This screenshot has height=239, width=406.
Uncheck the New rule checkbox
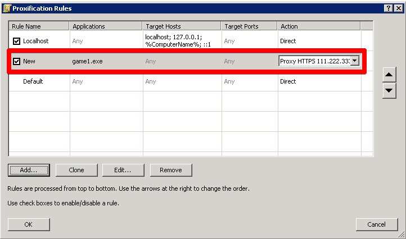[16, 61]
